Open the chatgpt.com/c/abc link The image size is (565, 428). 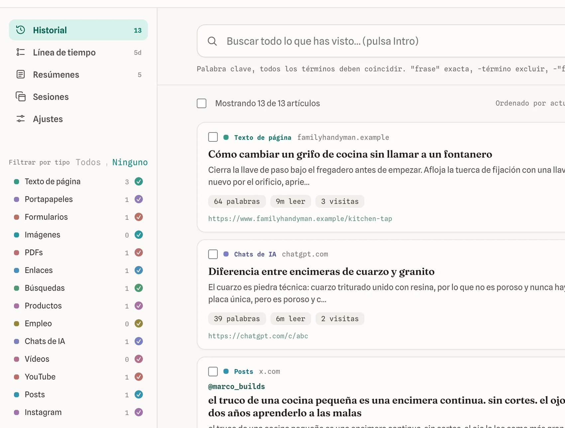coord(258,336)
